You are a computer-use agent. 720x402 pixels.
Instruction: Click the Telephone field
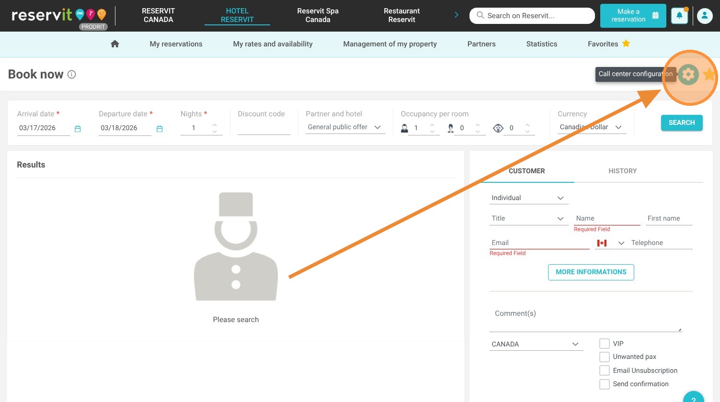(x=662, y=243)
